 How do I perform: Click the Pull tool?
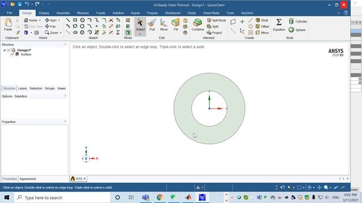click(x=152, y=25)
